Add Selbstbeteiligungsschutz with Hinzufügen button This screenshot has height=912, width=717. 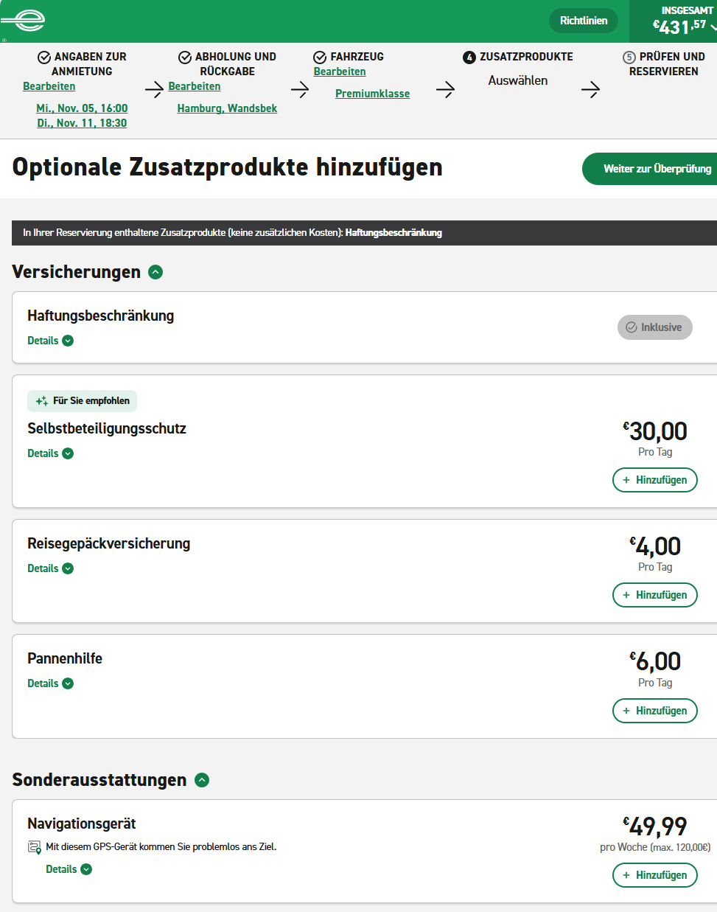pos(654,480)
